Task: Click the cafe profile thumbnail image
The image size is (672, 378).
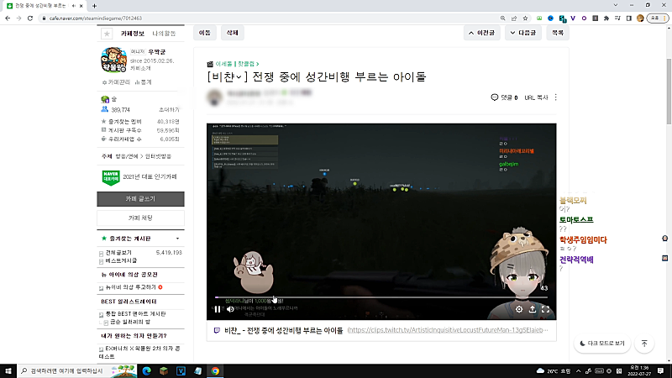Action: tap(113, 60)
